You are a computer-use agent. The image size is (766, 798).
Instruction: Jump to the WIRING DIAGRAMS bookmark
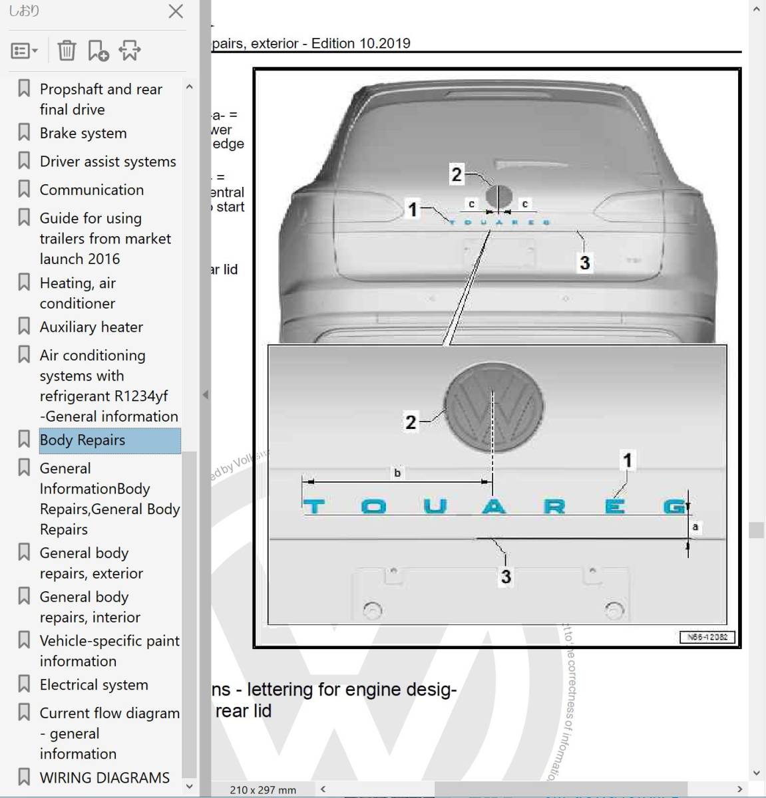pyautogui.click(x=104, y=777)
